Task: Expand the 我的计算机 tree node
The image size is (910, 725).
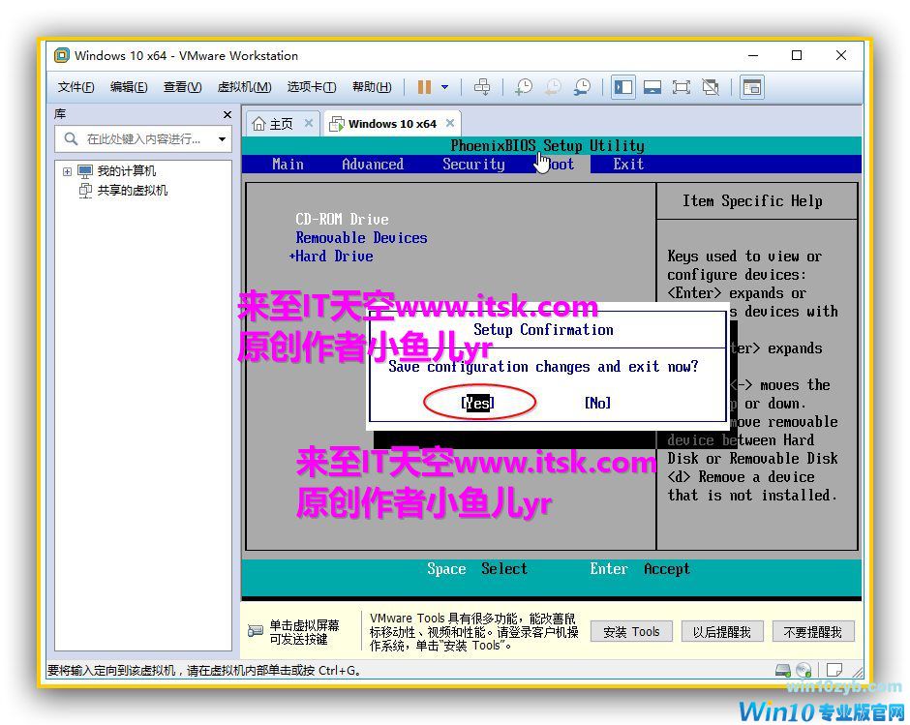Action: [x=67, y=171]
